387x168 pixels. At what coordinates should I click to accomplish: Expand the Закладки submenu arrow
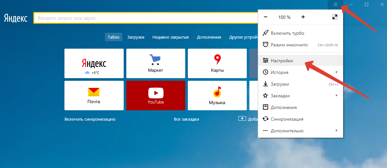[x=336, y=95]
